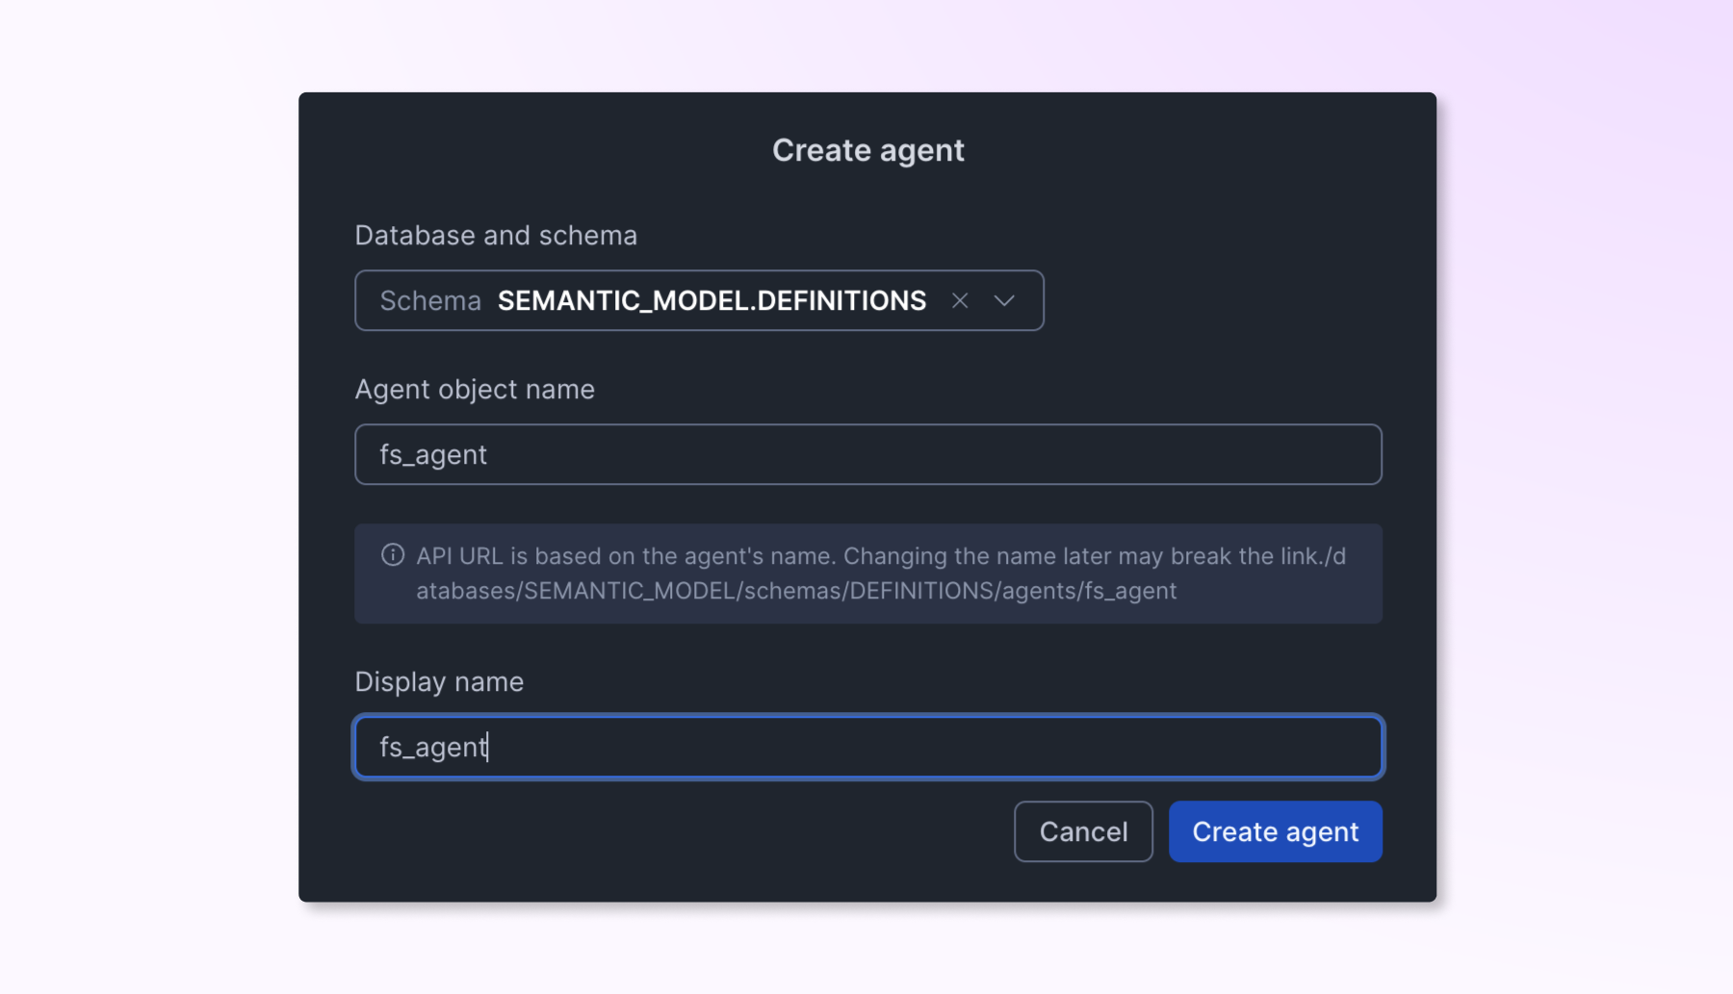This screenshot has width=1733, height=994.
Task: Click the API URL path ending in fs_agent
Action: click(796, 591)
